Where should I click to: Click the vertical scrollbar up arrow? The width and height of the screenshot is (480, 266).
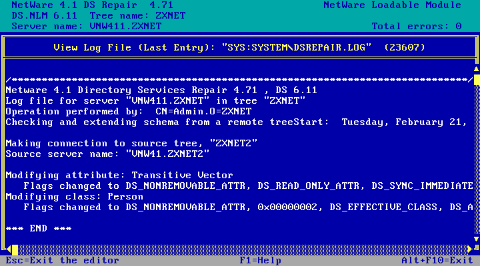coord(476,69)
